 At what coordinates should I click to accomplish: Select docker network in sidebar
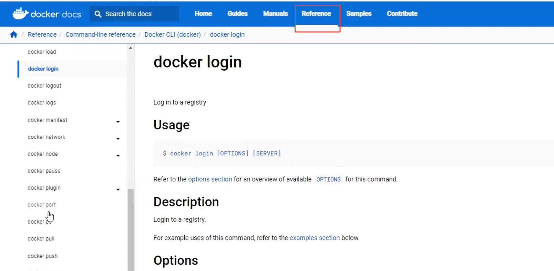coord(47,137)
